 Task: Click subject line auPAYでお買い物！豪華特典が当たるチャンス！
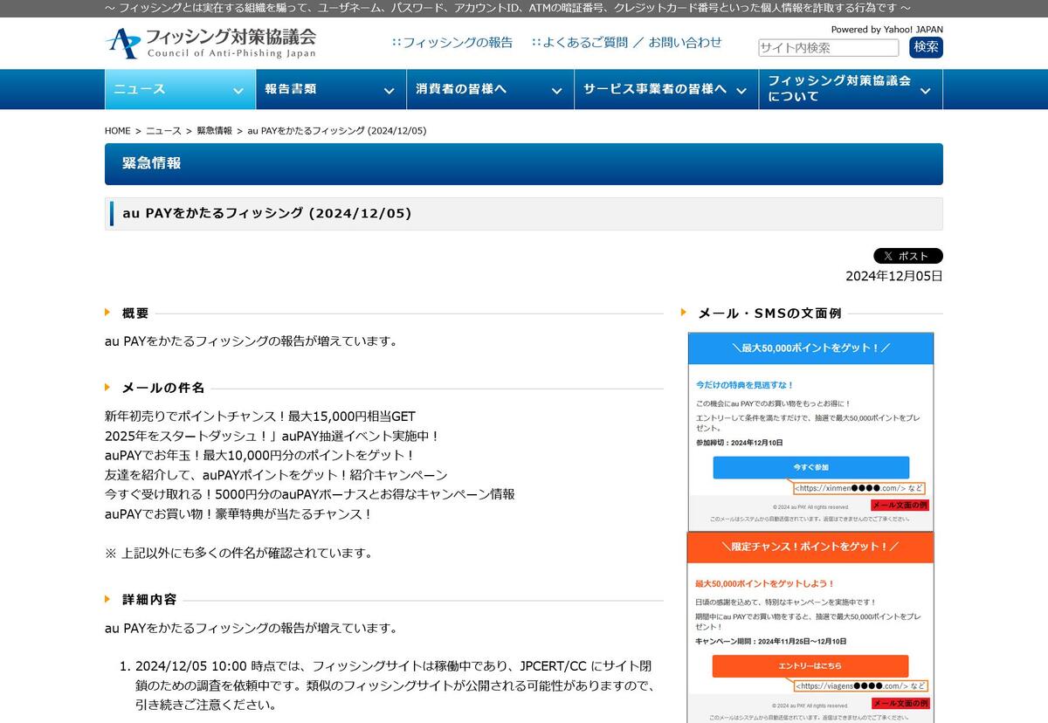pyautogui.click(x=238, y=513)
